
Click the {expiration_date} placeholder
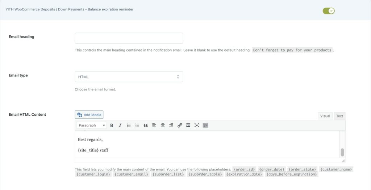244,174
